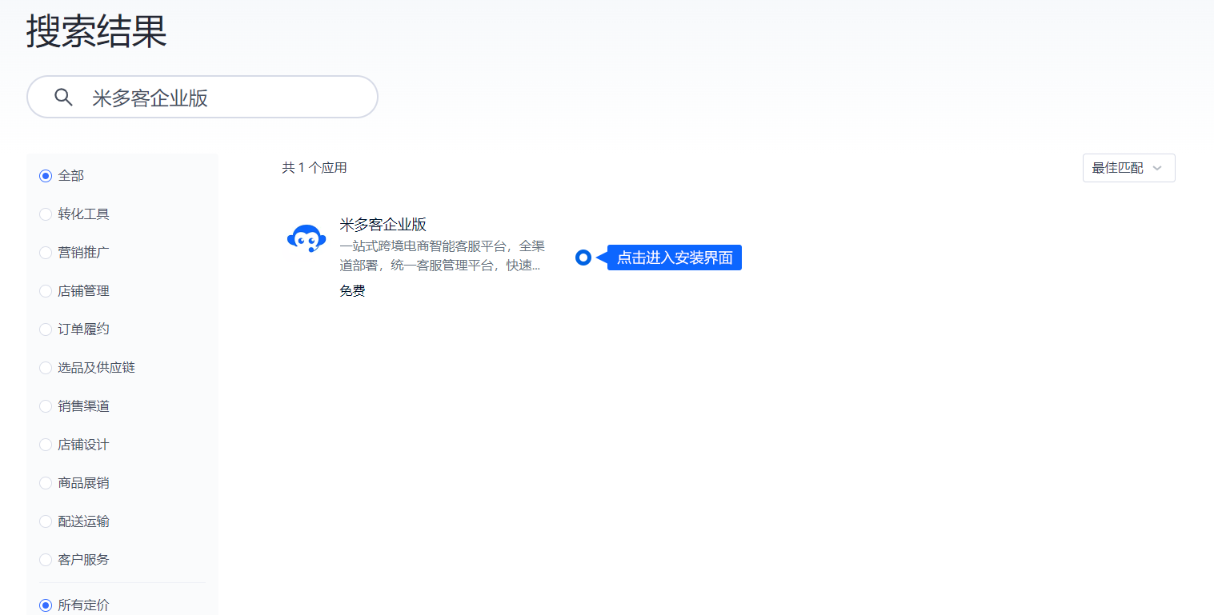1214x615 pixels.
Task: Select the 所有定价 pricing option
Action: 46,605
